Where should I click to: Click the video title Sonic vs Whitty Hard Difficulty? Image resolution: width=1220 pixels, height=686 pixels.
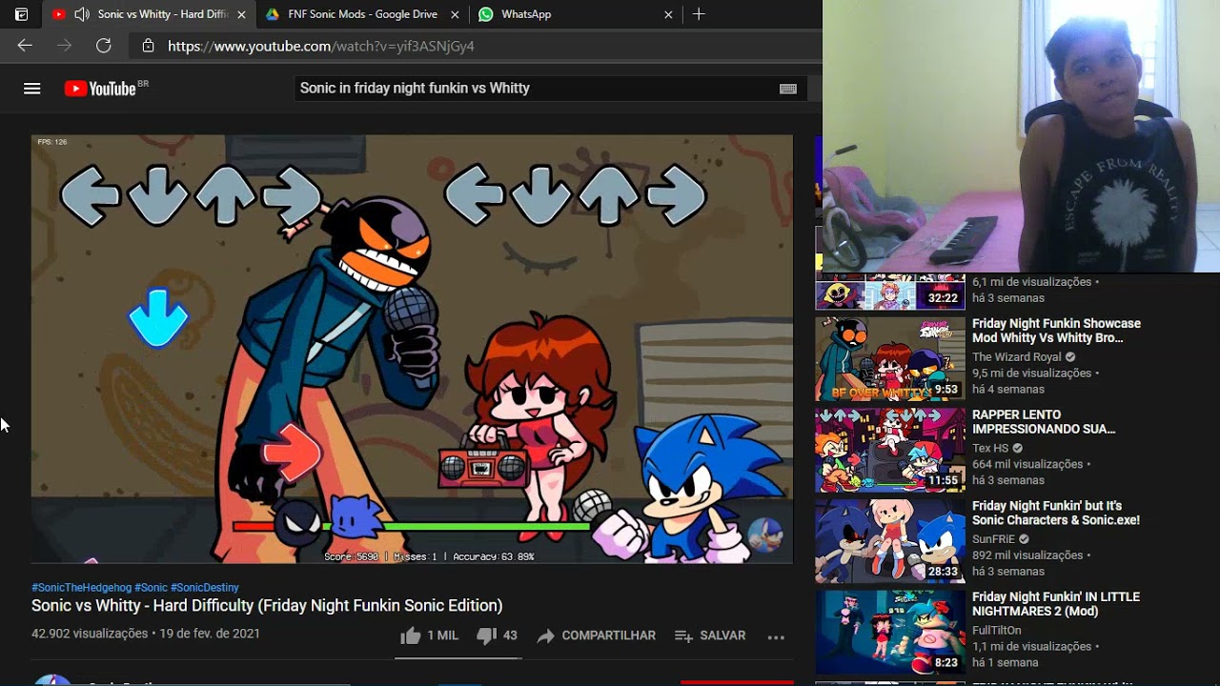pos(267,606)
